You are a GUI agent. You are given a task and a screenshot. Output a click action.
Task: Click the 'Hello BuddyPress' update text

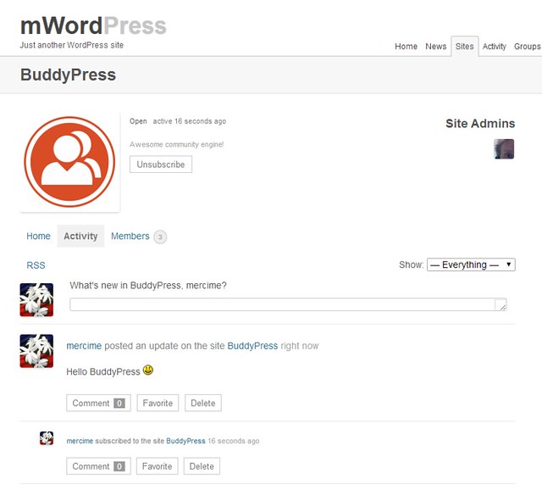tap(103, 372)
